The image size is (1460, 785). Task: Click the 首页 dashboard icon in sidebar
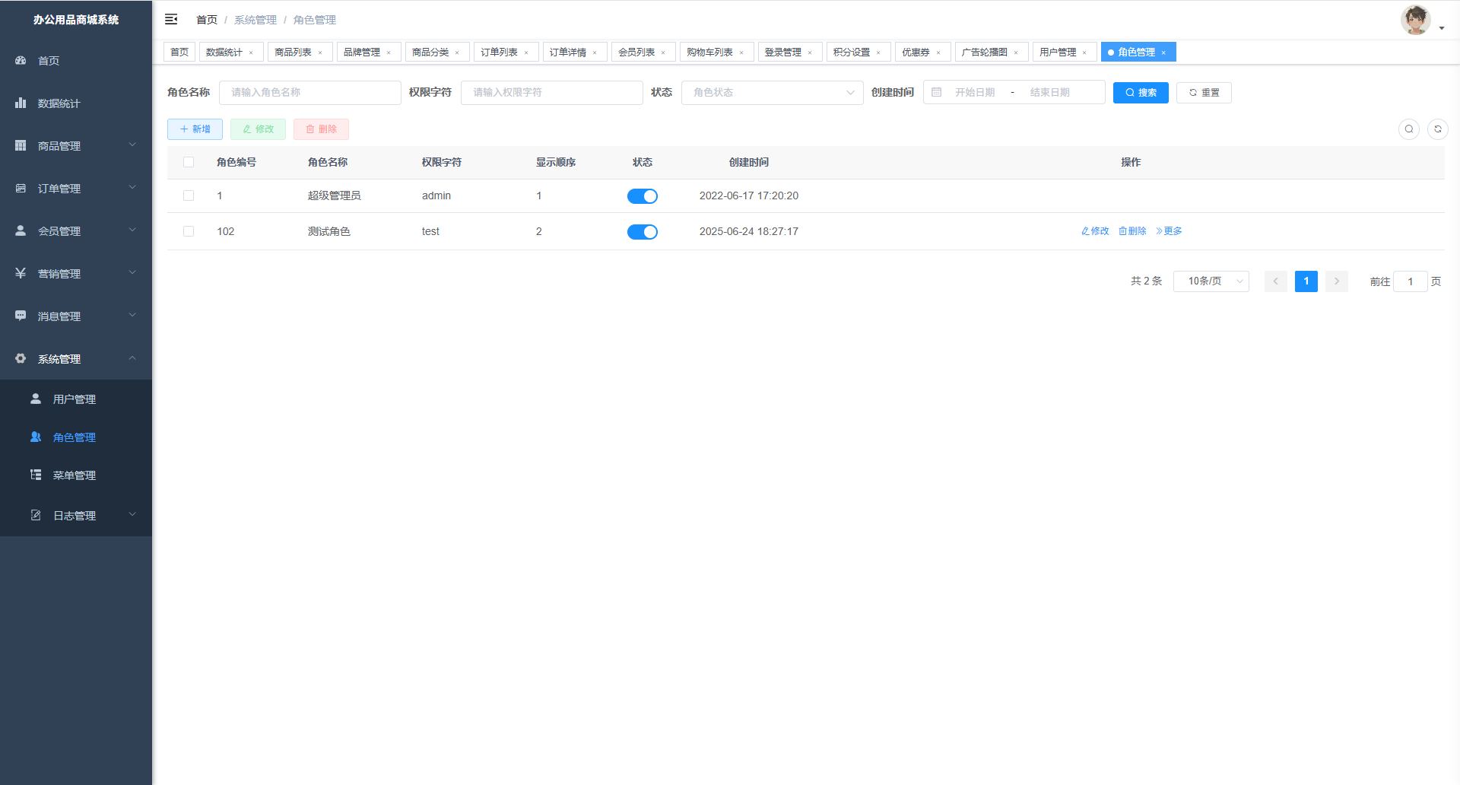tap(21, 60)
